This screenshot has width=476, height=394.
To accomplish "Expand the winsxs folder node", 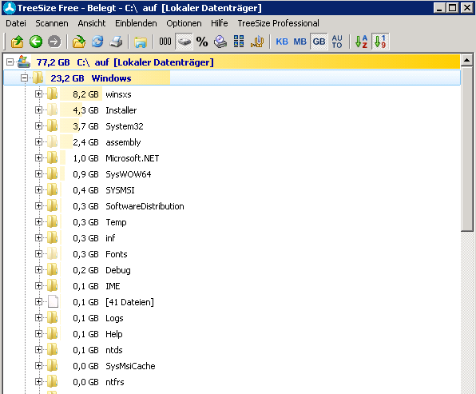I will pyautogui.click(x=38, y=94).
